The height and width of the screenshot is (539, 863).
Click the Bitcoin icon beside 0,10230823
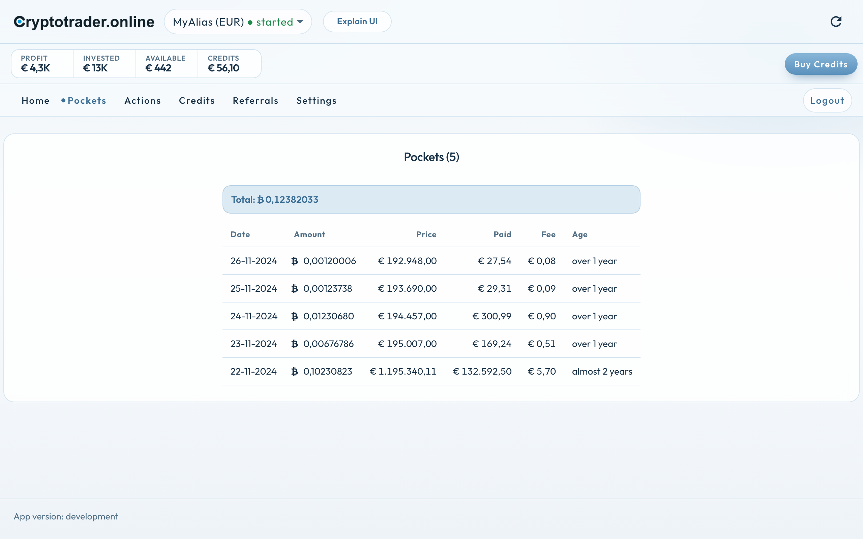(295, 372)
